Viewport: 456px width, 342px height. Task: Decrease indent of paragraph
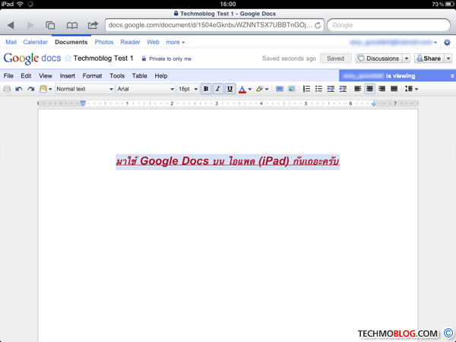pyautogui.click(x=331, y=89)
